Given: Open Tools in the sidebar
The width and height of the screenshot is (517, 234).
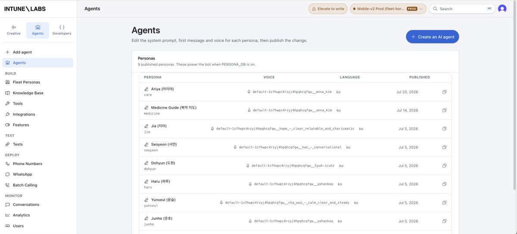Looking at the screenshot, I should click(x=18, y=104).
